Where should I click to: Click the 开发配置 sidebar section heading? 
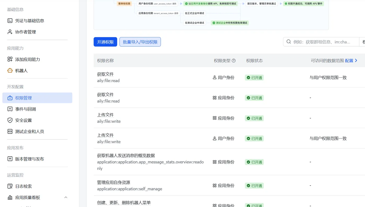click(15, 87)
